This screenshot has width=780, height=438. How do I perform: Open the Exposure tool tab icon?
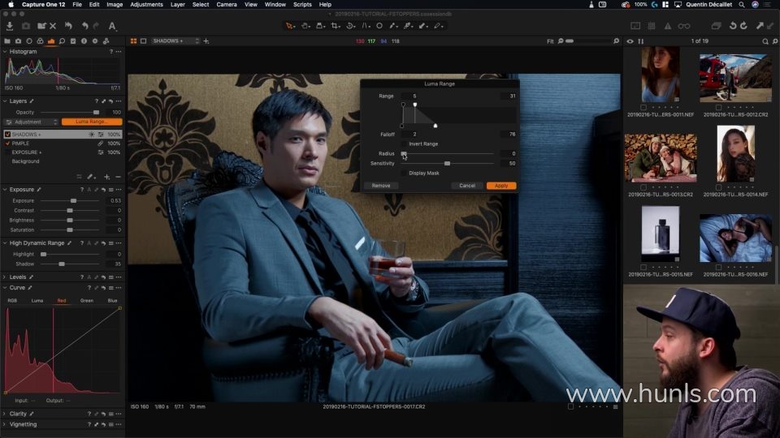click(51, 41)
